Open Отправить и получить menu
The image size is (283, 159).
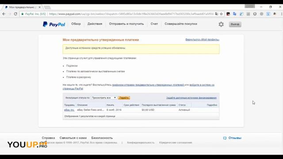coord(126,24)
